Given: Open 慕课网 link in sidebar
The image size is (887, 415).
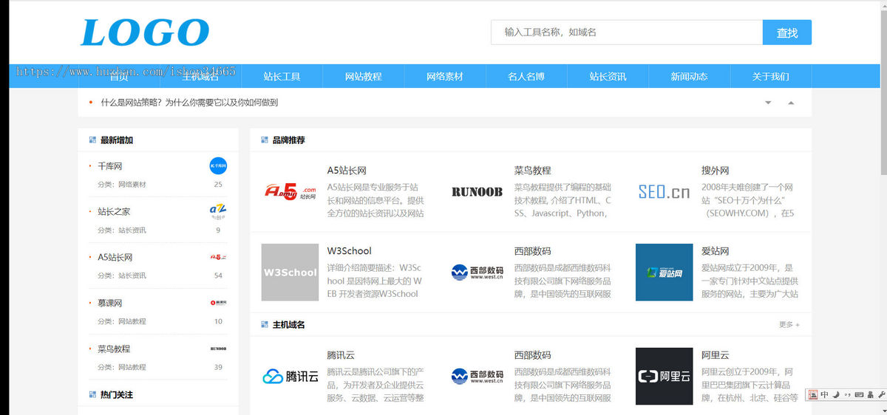Looking at the screenshot, I should tap(110, 303).
